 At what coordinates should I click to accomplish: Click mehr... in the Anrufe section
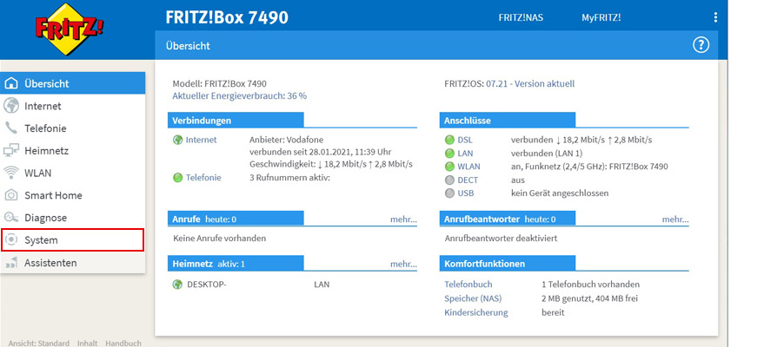403,219
